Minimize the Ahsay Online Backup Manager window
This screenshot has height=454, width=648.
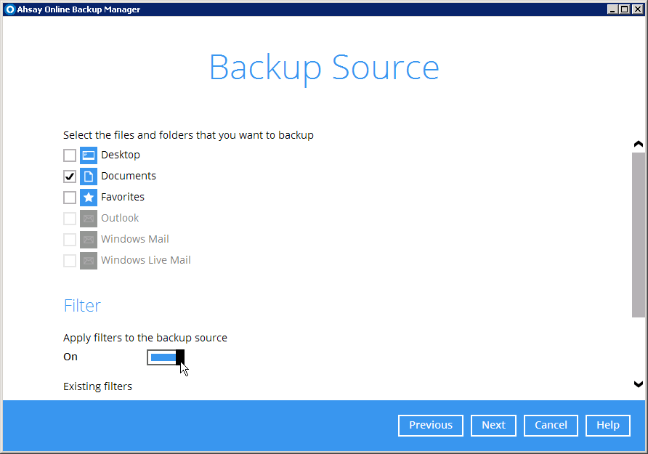click(613, 9)
